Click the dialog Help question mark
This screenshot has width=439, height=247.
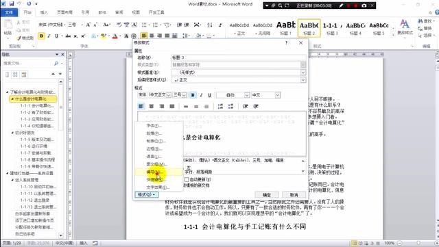click(x=286, y=42)
